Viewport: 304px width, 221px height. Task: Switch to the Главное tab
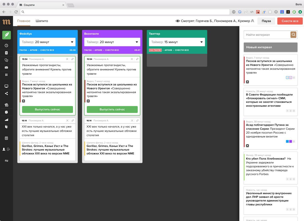[x=24, y=21]
